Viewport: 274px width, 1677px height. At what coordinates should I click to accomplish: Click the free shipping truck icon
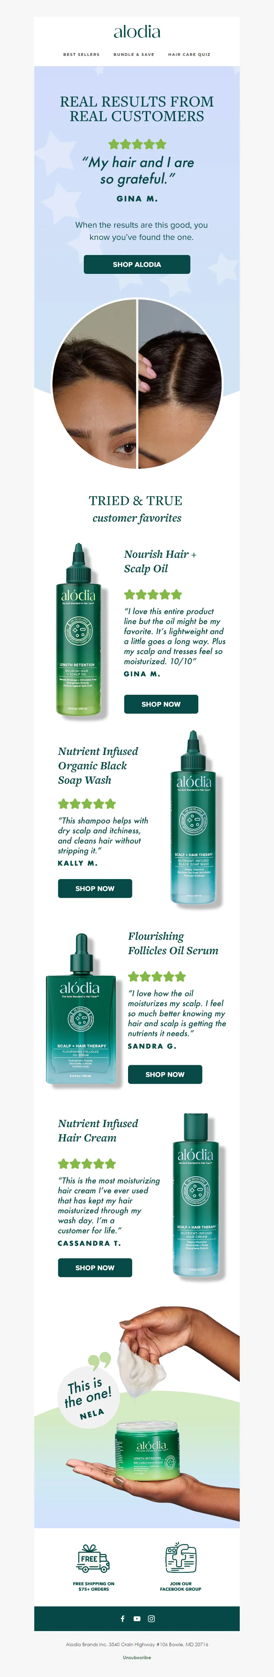pos(93,1558)
